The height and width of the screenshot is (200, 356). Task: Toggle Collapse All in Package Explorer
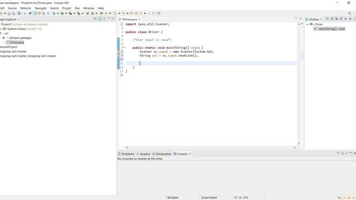[95, 19]
